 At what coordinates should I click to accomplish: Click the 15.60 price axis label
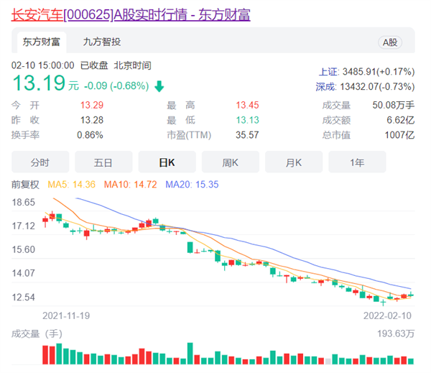tap(24, 250)
